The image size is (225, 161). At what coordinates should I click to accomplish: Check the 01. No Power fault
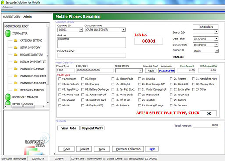click(60, 79)
